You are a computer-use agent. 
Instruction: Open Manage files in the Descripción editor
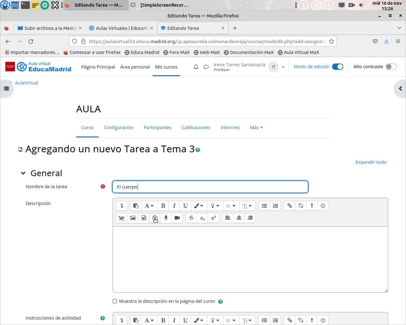(x=155, y=218)
